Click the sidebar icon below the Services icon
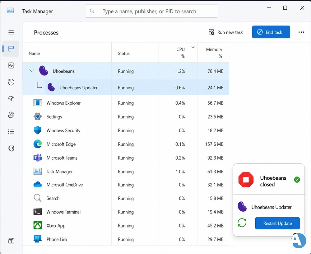Screen dimensions: 311x254 (x=11, y=241)
